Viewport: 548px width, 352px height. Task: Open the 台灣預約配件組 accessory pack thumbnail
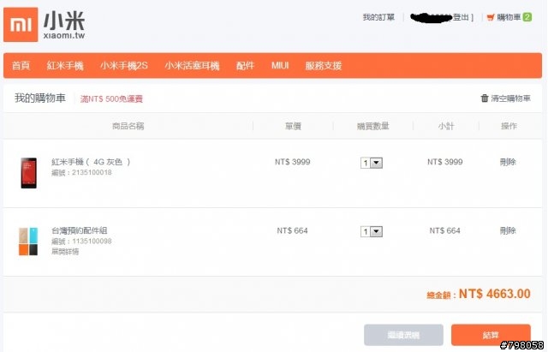tap(28, 242)
